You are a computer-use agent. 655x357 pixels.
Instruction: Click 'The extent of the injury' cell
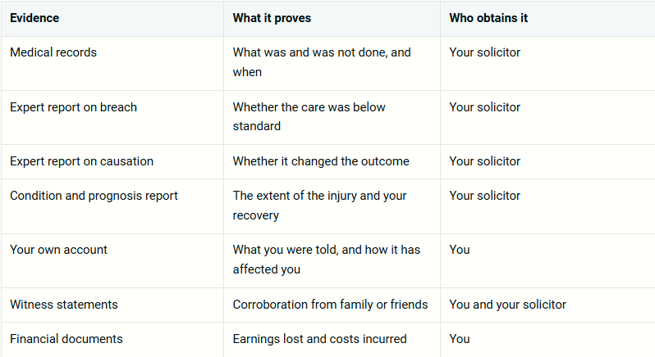tap(332, 206)
